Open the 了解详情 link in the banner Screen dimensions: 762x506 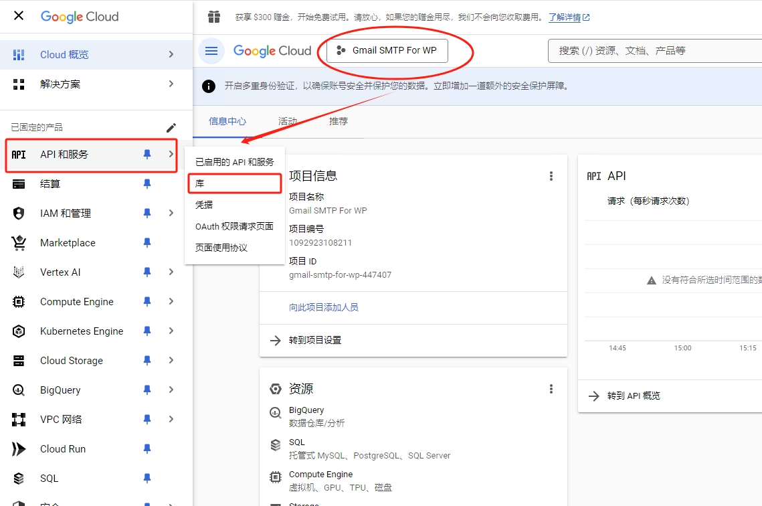(x=569, y=17)
